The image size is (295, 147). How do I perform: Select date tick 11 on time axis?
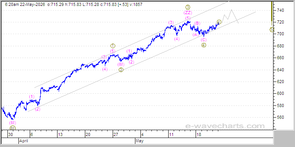[171, 135]
